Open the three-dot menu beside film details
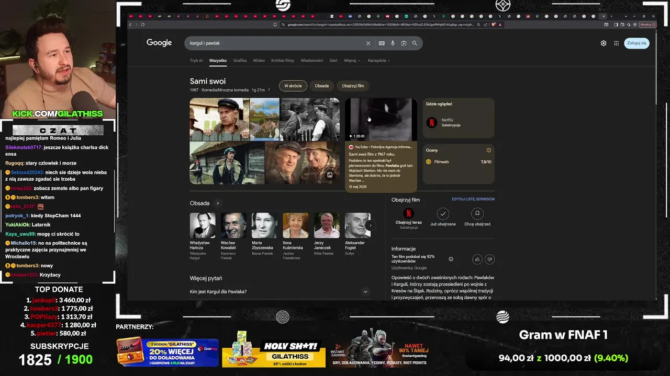 [269, 90]
